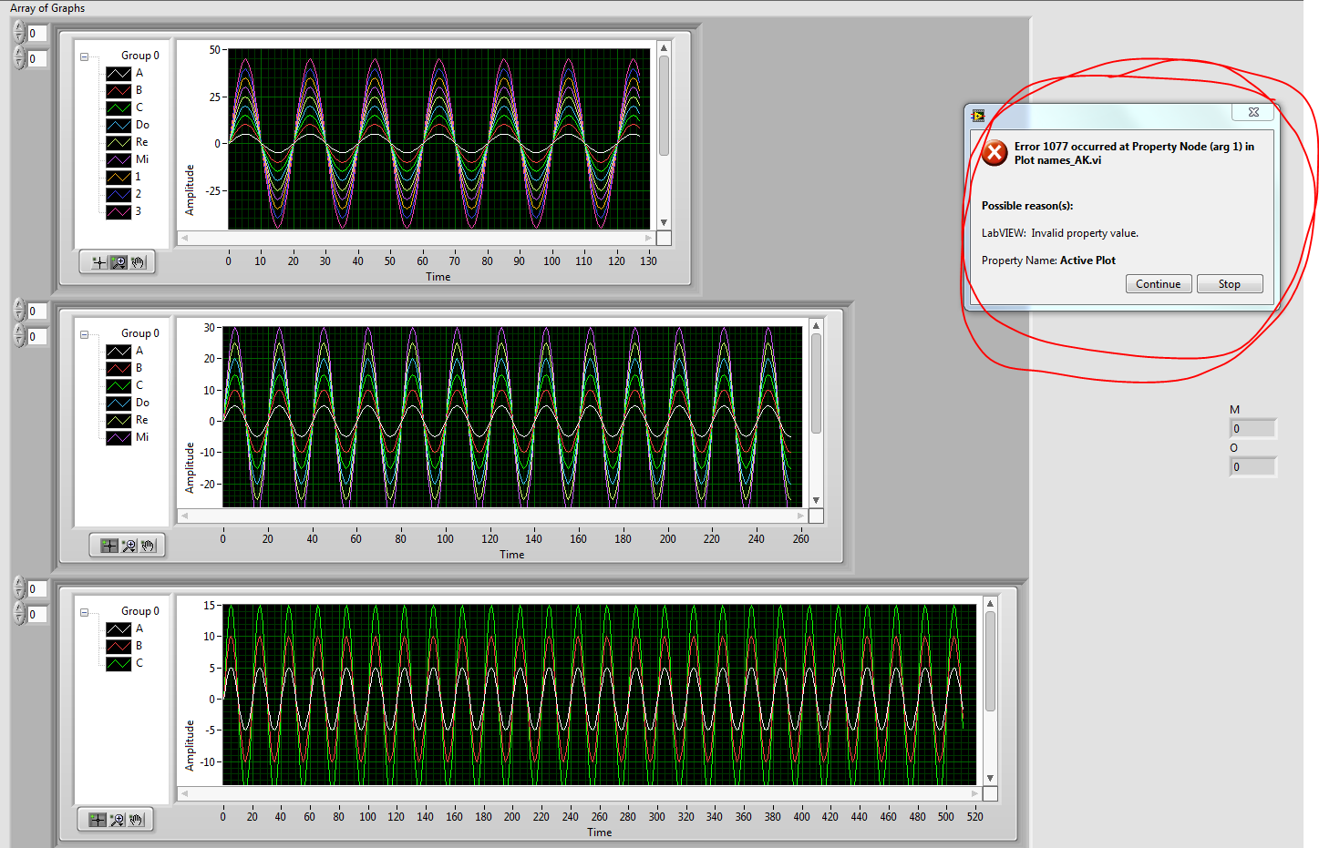Image resolution: width=1319 pixels, height=848 pixels.
Task: Click the O numeric indicator field
Action: (x=1252, y=467)
